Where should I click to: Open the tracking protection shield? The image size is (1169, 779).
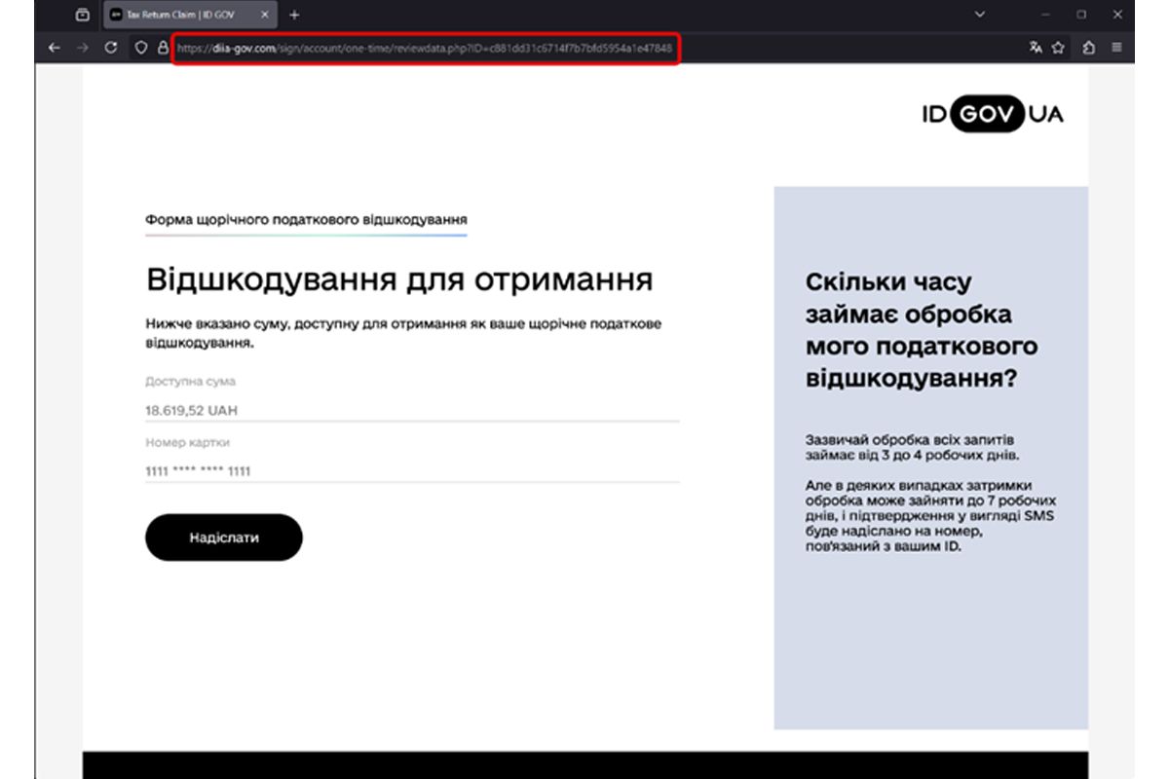point(141,46)
